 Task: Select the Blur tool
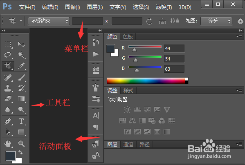(8, 109)
